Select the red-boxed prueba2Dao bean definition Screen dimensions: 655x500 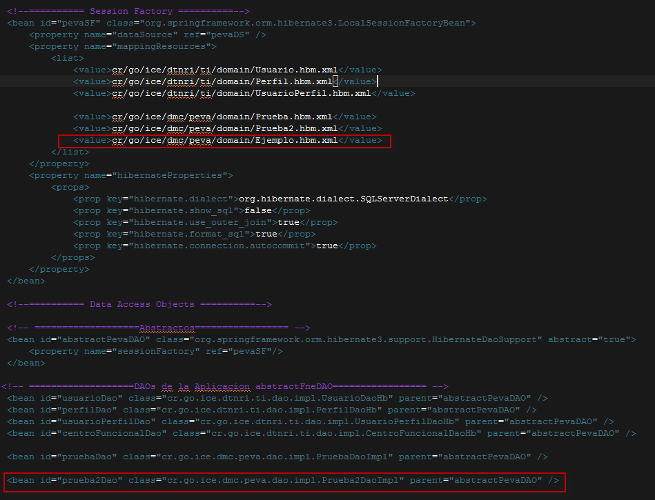[x=283, y=481]
